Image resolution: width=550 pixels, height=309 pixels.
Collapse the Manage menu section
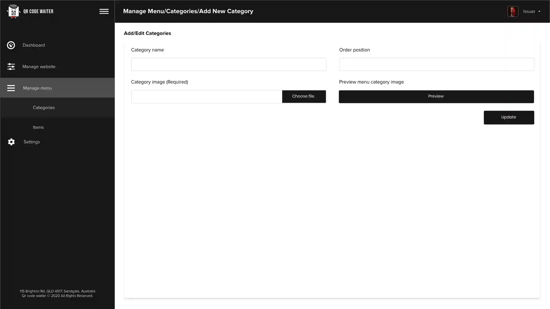click(38, 88)
